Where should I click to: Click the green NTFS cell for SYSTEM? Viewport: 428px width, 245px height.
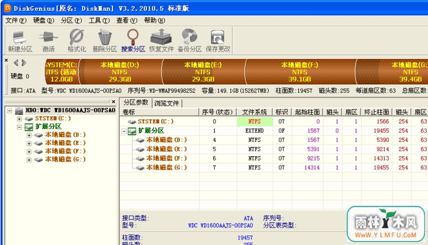pos(255,121)
